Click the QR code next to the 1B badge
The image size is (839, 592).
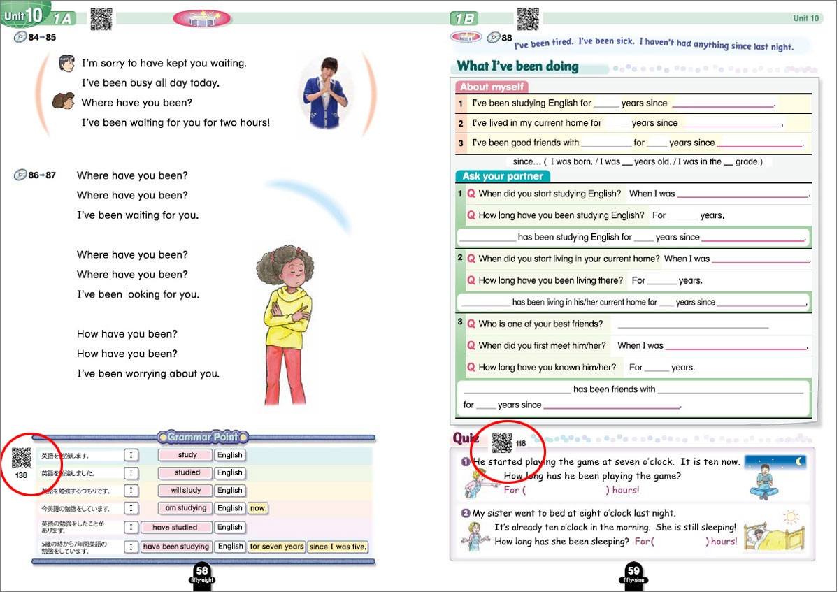pyautogui.click(x=527, y=19)
